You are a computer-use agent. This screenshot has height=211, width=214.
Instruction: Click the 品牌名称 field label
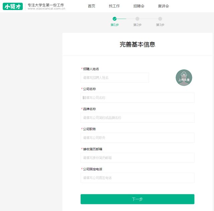tap(89, 109)
